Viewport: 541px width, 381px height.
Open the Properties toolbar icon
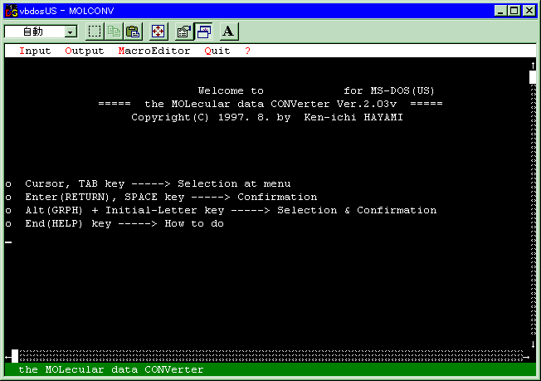pyautogui.click(x=184, y=32)
